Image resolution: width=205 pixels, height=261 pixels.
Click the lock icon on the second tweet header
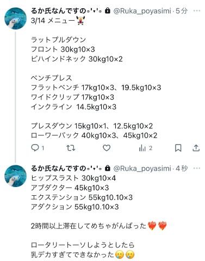108,168
